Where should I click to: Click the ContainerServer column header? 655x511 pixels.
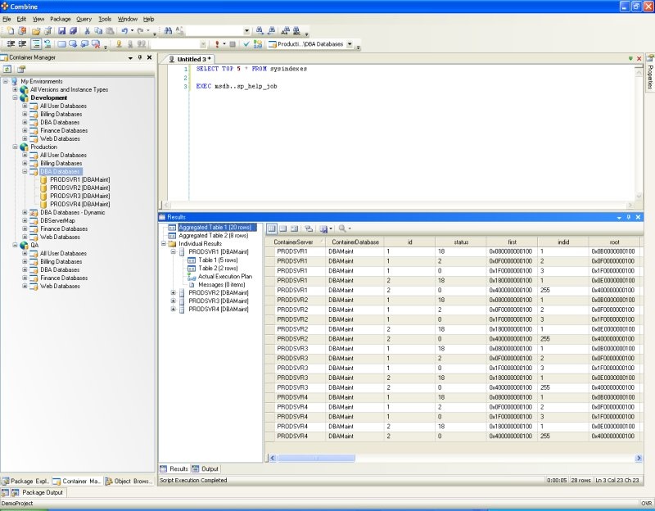point(293,242)
